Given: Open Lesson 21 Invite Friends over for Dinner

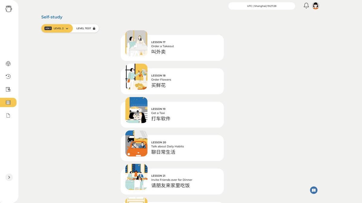Looking at the screenshot, I should pyautogui.click(x=172, y=181).
